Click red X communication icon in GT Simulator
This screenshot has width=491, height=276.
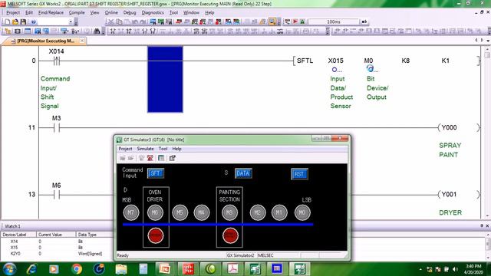click(x=150, y=158)
